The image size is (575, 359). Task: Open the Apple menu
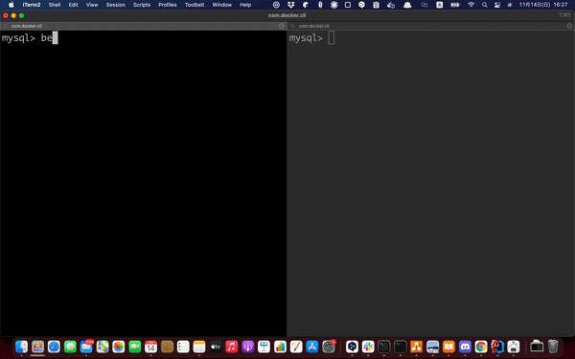11,5
